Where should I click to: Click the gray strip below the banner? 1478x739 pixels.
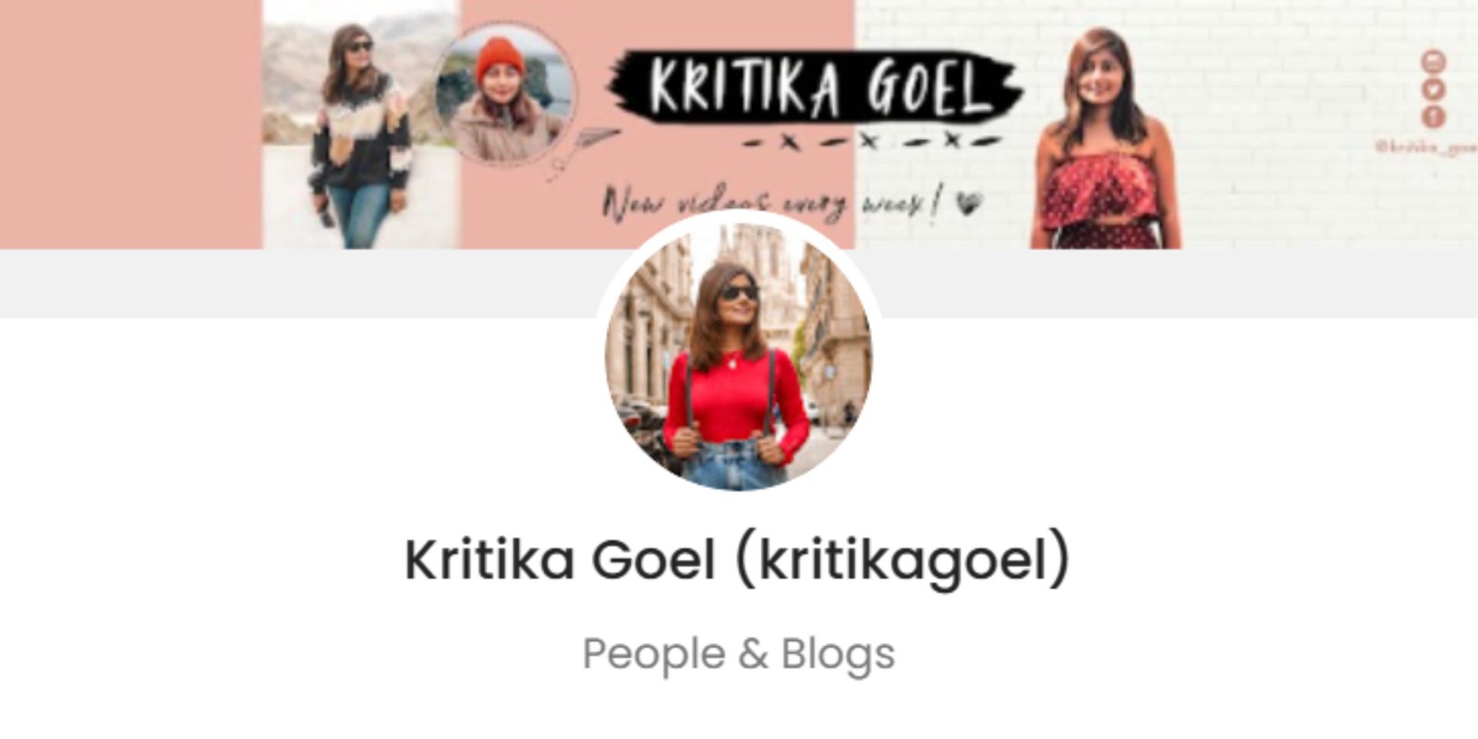pos(296,283)
